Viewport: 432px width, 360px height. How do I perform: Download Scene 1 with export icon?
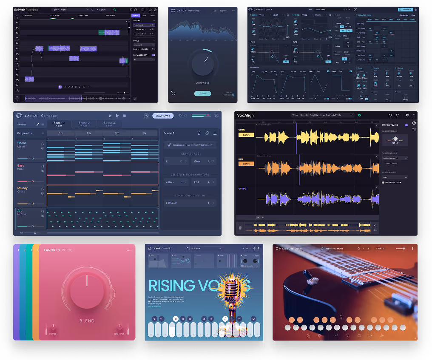pyautogui.click(x=215, y=133)
